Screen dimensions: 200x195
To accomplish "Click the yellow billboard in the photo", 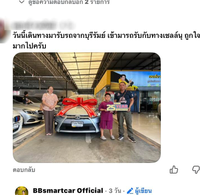I will (x=135, y=81).
